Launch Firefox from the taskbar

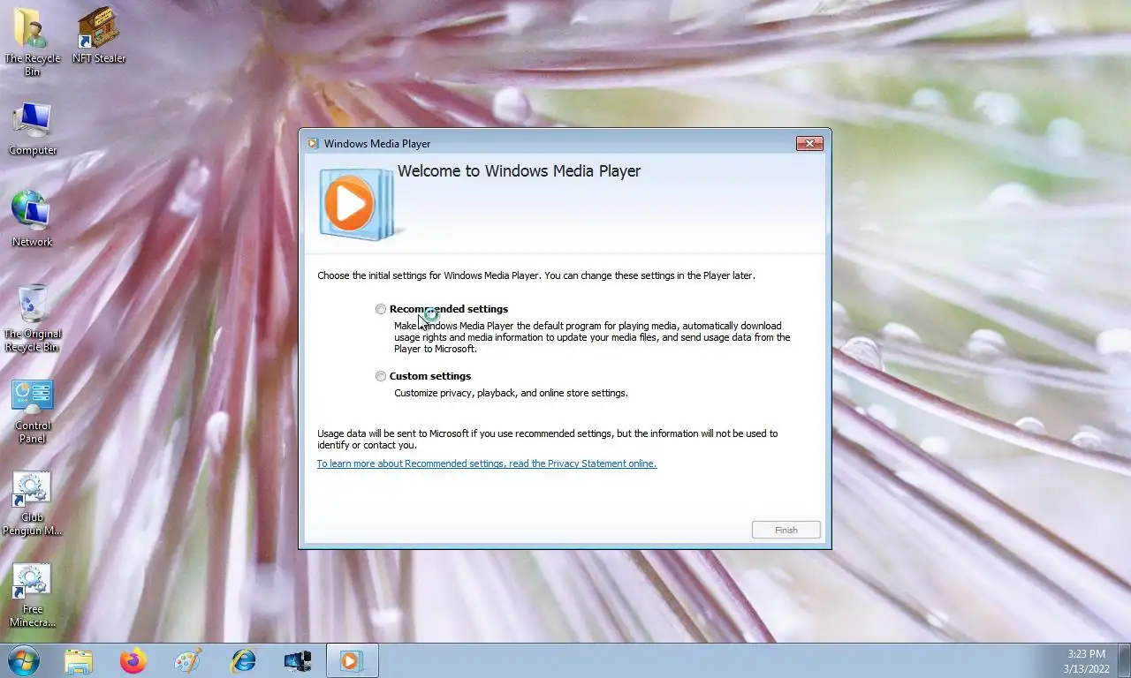(x=133, y=660)
